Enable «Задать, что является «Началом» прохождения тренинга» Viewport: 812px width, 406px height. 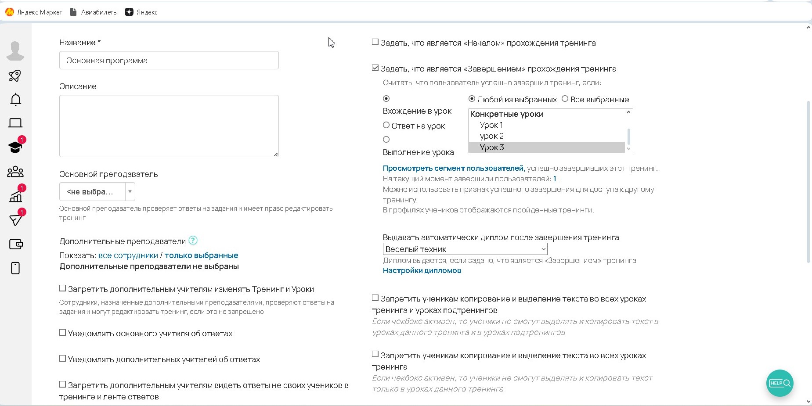pyautogui.click(x=375, y=41)
